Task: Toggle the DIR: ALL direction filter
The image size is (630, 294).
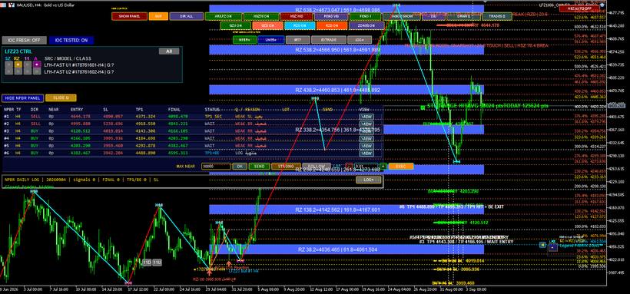Action: click(x=187, y=16)
